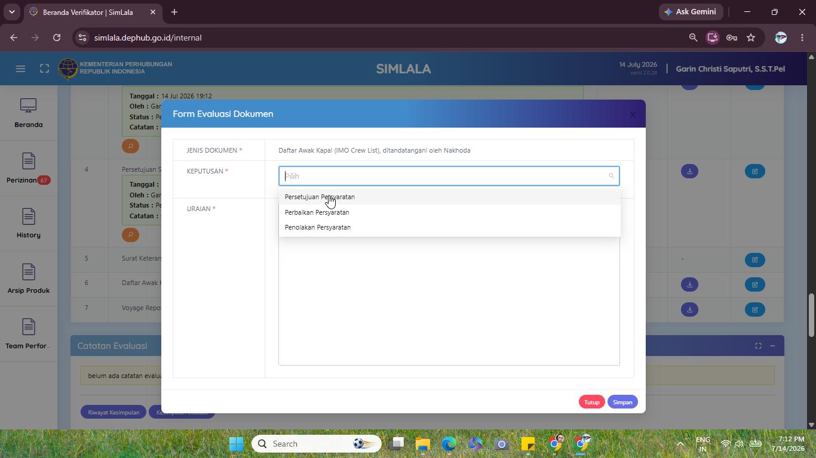The width and height of the screenshot is (816, 458).
Task: Edit evaluation for Voyage Report row
Action: [x=755, y=310]
